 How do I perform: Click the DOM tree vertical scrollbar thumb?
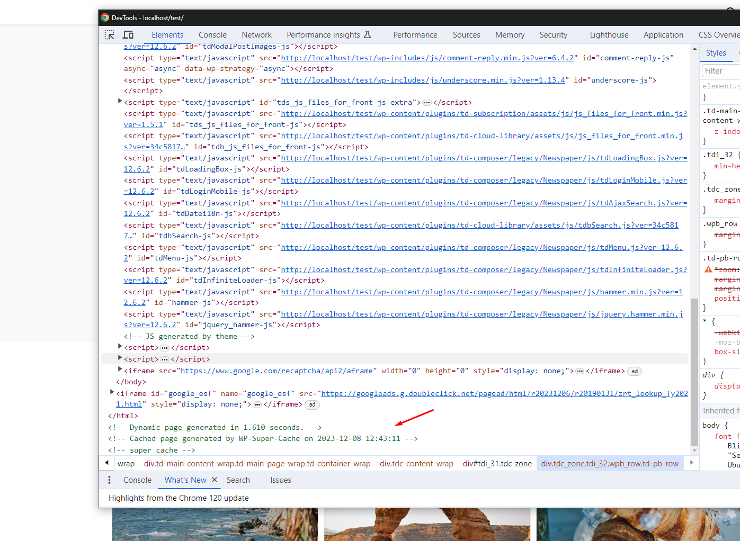(x=694, y=373)
